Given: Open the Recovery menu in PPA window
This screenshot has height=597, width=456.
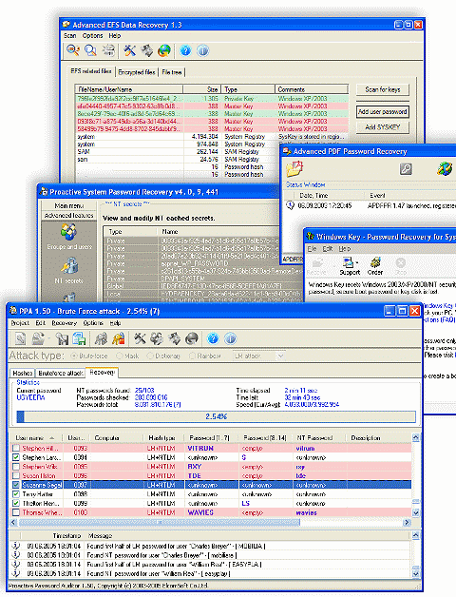Looking at the screenshot, I should [65, 323].
